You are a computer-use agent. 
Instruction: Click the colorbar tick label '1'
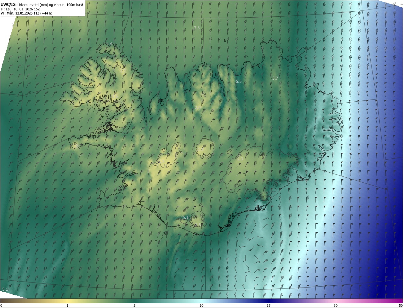(x=67, y=305)
